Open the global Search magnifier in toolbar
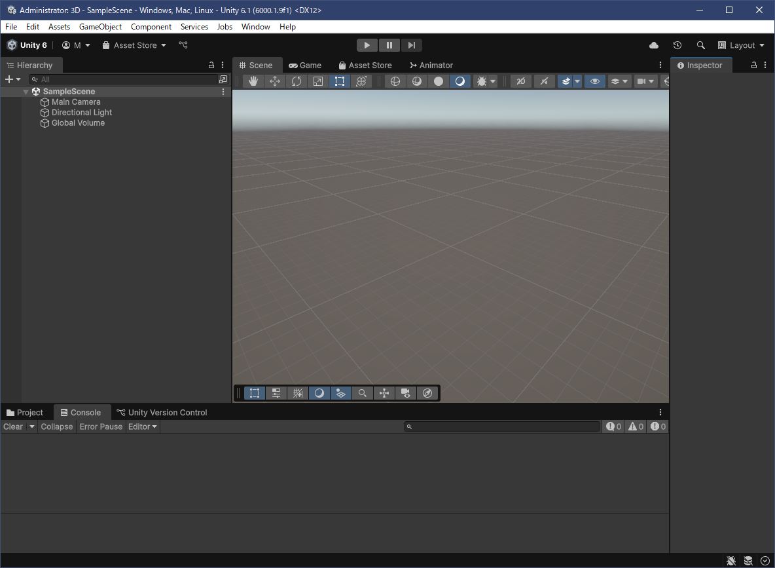 click(700, 45)
